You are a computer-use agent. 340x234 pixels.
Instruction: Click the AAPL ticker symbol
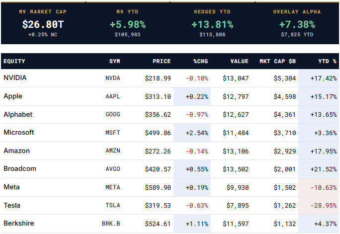[x=113, y=96]
